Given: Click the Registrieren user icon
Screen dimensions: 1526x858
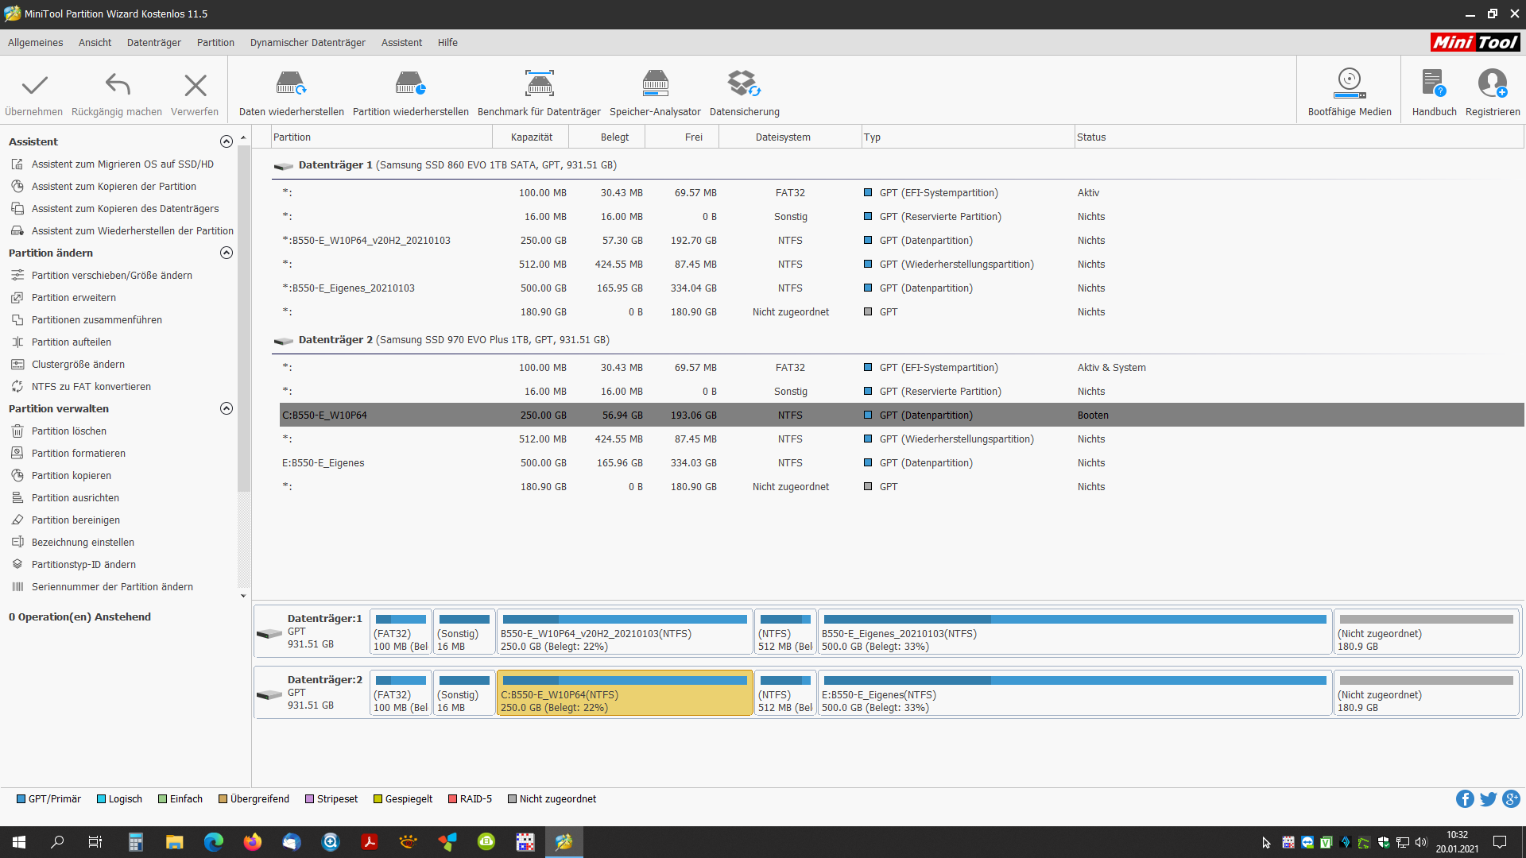Looking at the screenshot, I should click(x=1492, y=83).
